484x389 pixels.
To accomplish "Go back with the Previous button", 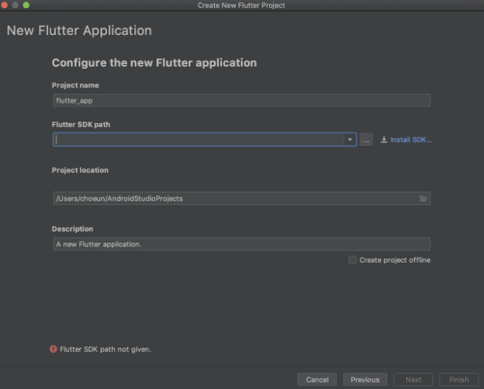I will click(365, 380).
